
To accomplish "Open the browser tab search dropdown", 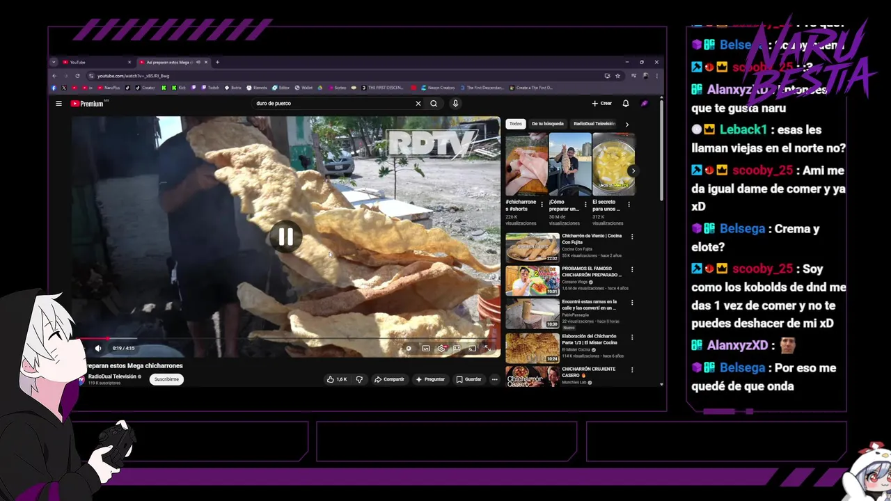I will click(x=54, y=62).
